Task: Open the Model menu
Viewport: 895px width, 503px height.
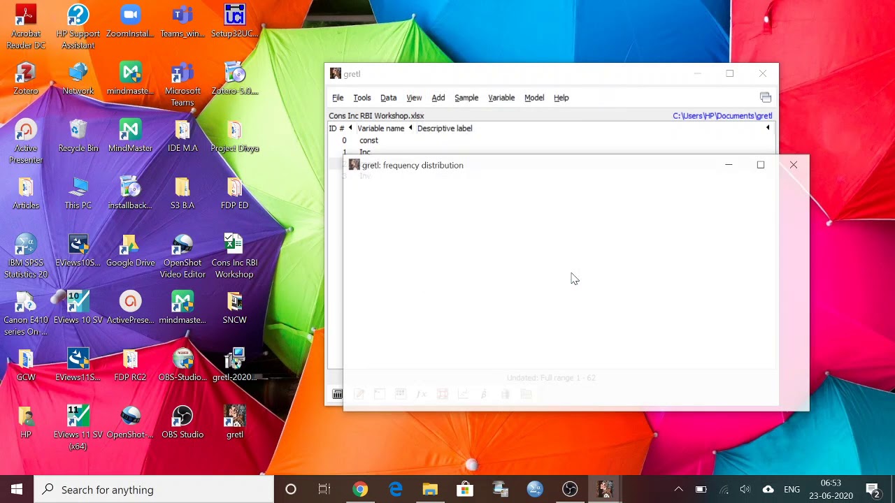Action: coord(534,98)
